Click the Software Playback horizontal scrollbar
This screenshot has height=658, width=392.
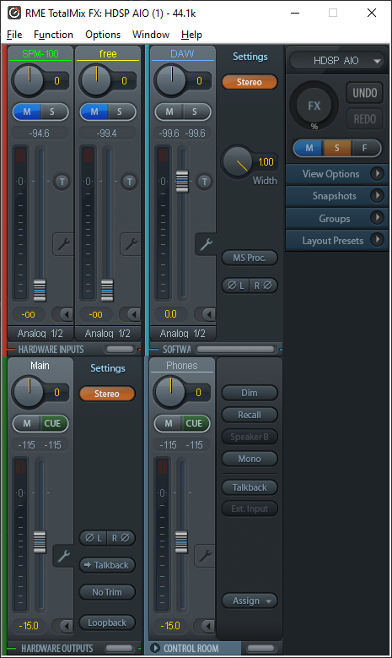236,349
